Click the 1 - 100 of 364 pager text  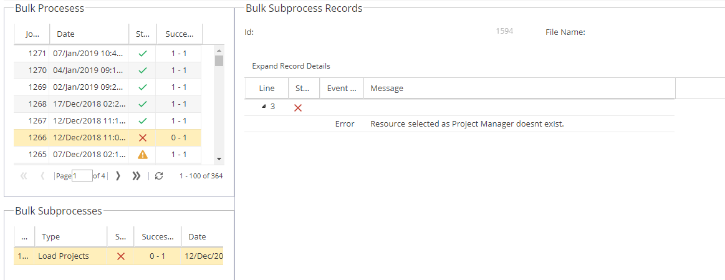coord(201,176)
